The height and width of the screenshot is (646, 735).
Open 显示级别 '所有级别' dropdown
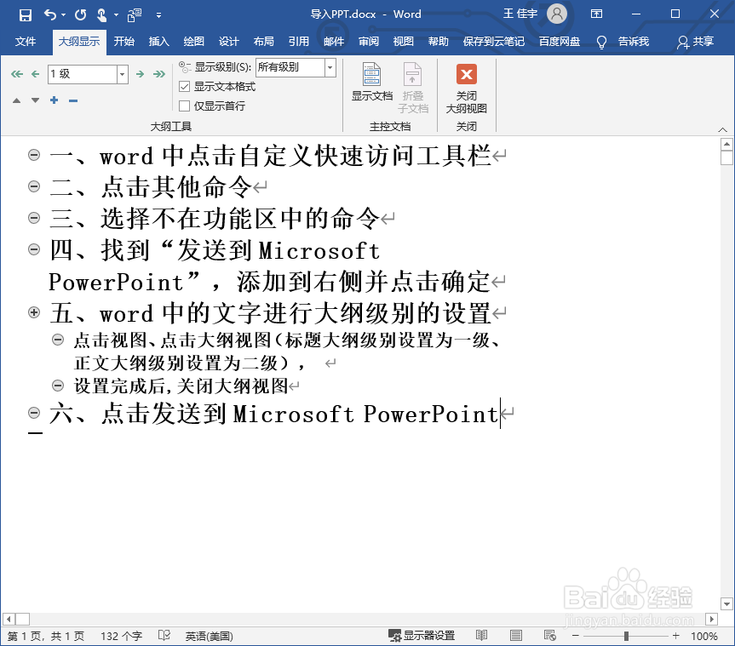point(296,67)
